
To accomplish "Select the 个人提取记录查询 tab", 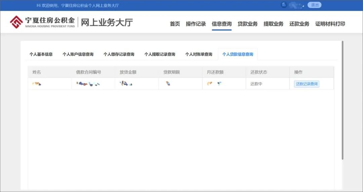I will [x=160, y=54].
